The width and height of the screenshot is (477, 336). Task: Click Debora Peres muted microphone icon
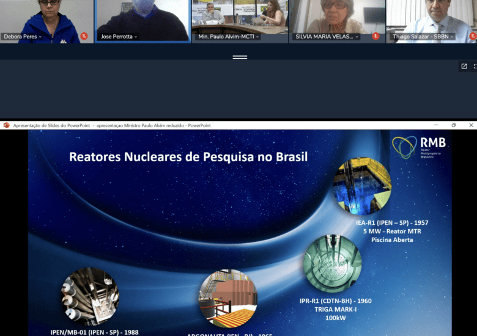click(84, 36)
